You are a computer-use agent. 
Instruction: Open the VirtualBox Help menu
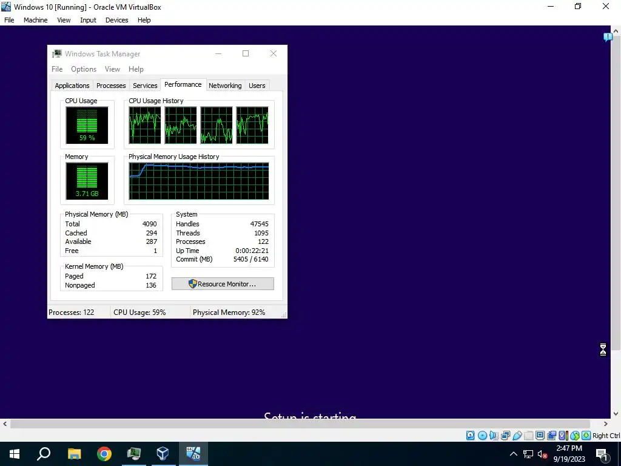pyautogui.click(x=144, y=20)
